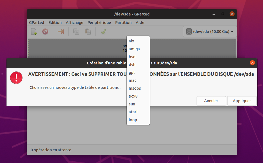263x163 pixels.
Task: Minimize the GParted window
Action: point(214,14)
